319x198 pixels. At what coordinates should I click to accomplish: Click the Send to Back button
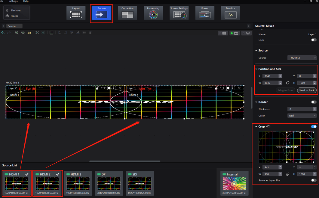point(307,90)
